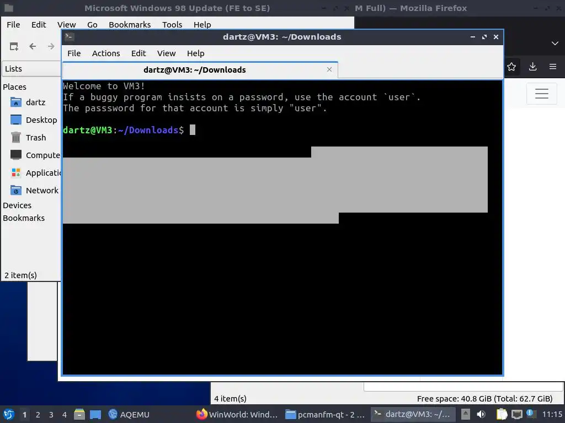Viewport: 565px width, 423px height.
Task: Switch to desktop 2
Action: coord(38,415)
